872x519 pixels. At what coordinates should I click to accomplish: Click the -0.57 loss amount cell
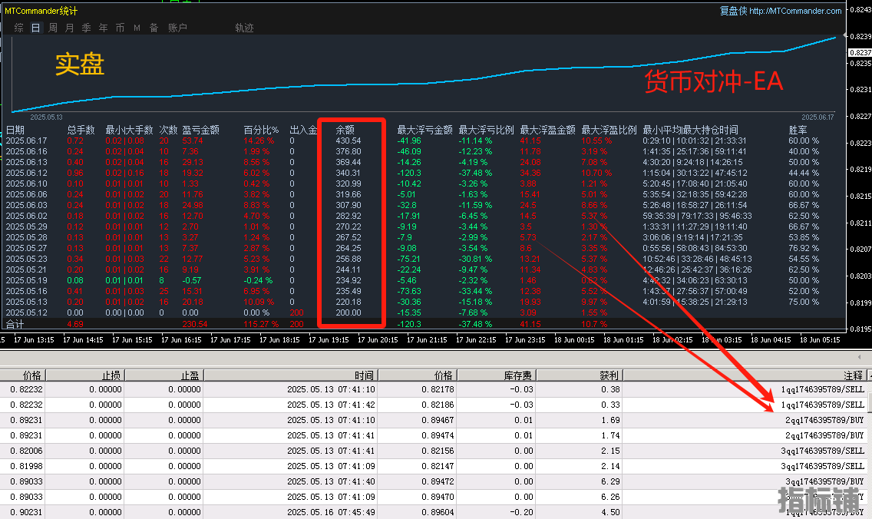192,280
